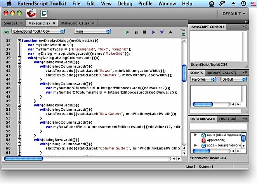Open the Window menu
Viewport: 257px width, 184px height.
167,3
